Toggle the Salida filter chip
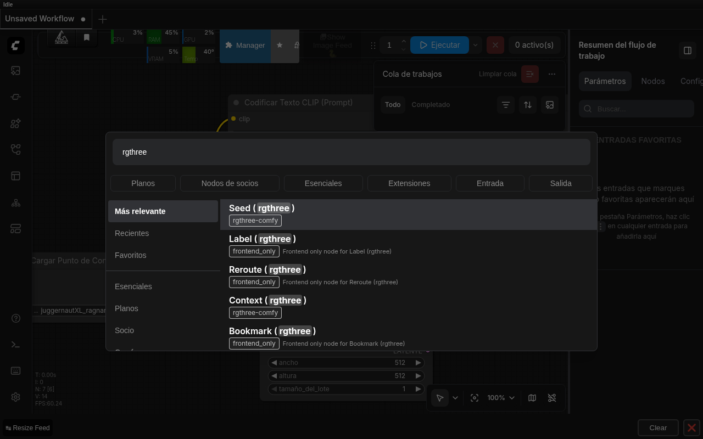Image resolution: width=703 pixels, height=439 pixels. 561,183
